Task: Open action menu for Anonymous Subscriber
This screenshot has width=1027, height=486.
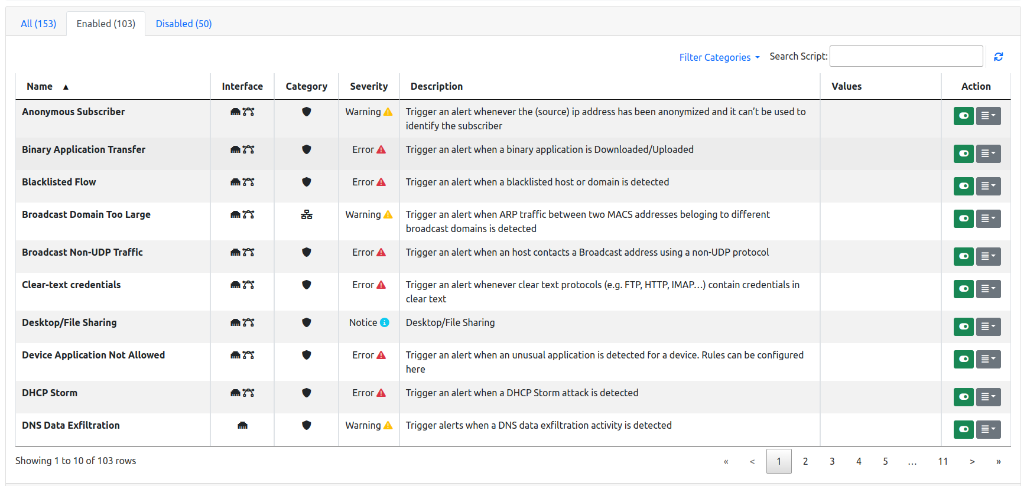Action: click(988, 116)
